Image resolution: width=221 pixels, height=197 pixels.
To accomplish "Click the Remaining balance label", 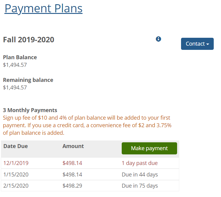I will pyautogui.click(x=28, y=80).
